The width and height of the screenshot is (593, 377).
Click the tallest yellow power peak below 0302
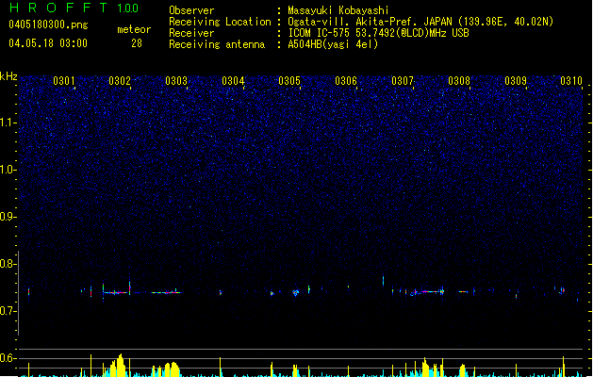coord(121,366)
